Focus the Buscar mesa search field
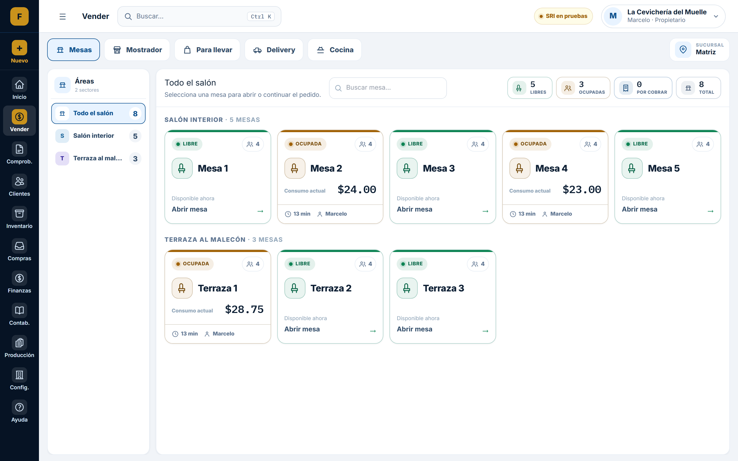Screen dimensions: 738x461 [x=388, y=88]
